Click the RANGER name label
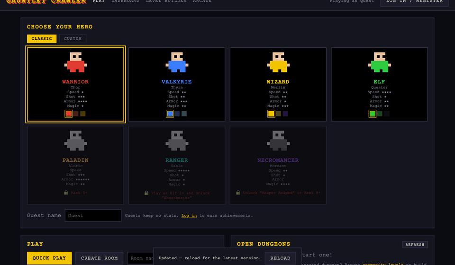The width and height of the screenshot is (455, 265). 177,160
